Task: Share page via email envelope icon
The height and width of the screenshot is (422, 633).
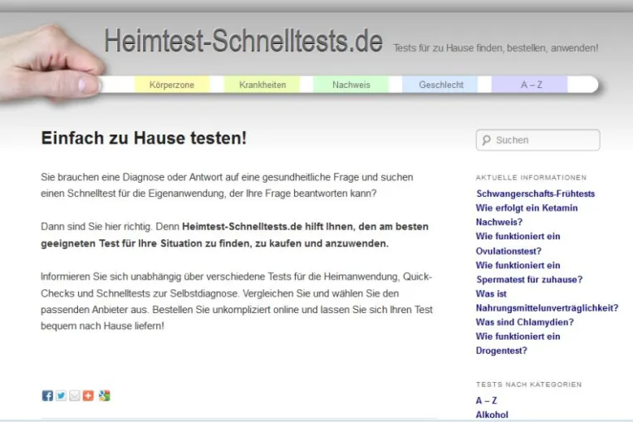Action: [x=75, y=395]
